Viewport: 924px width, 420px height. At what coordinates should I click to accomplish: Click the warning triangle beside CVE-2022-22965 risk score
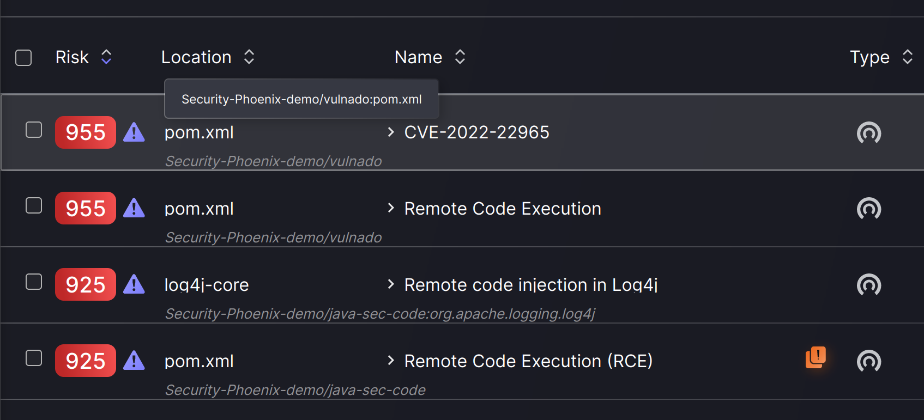pyautogui.click(x=134, y=132)
